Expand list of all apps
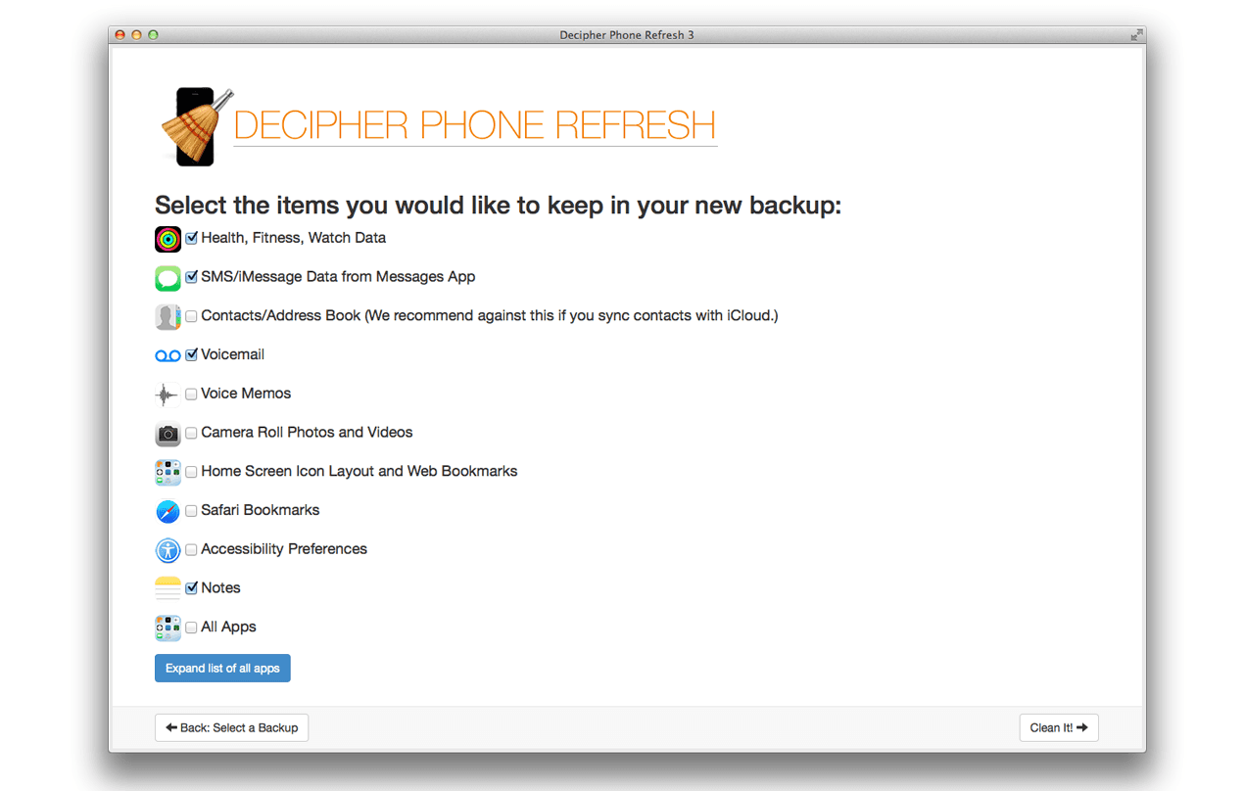Viewport: 1244px width, 791px height. 222,669
